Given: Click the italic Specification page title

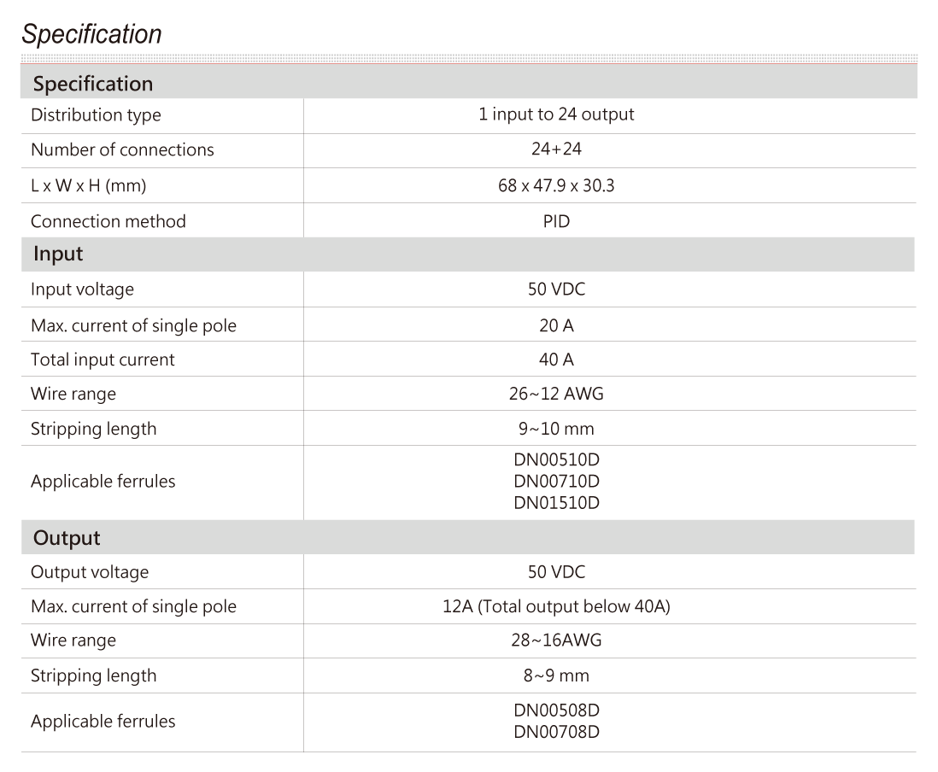Looking at the screenshot, I should [x=91, y=34].
